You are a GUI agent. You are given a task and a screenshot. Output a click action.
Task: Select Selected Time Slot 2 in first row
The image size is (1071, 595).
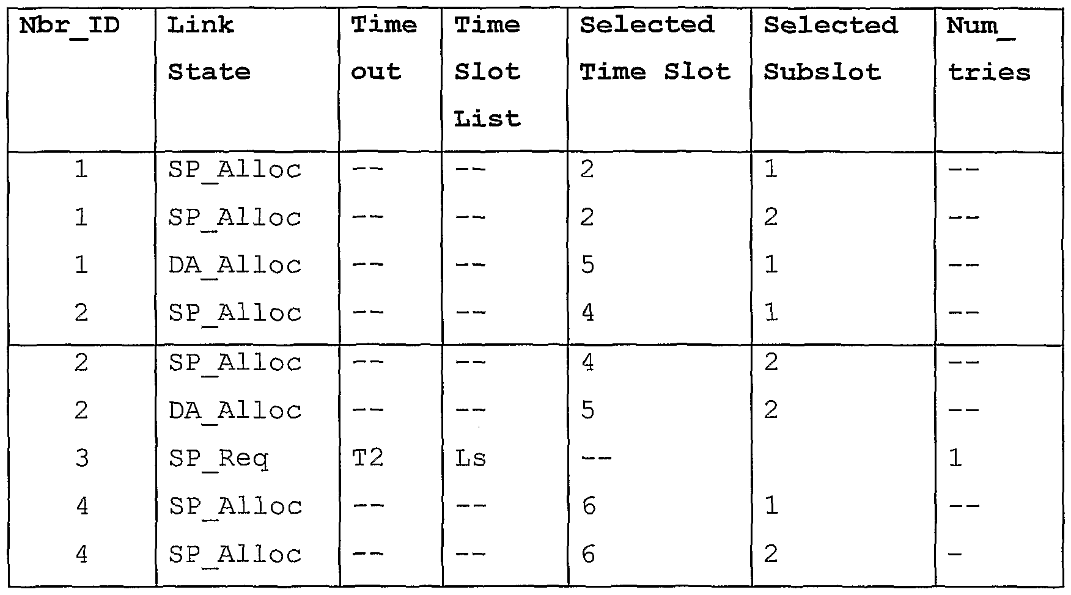pos(587,169)
